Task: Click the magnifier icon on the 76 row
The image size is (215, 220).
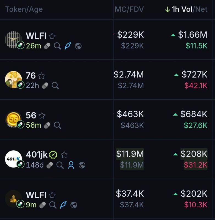Action: (55, 86)
